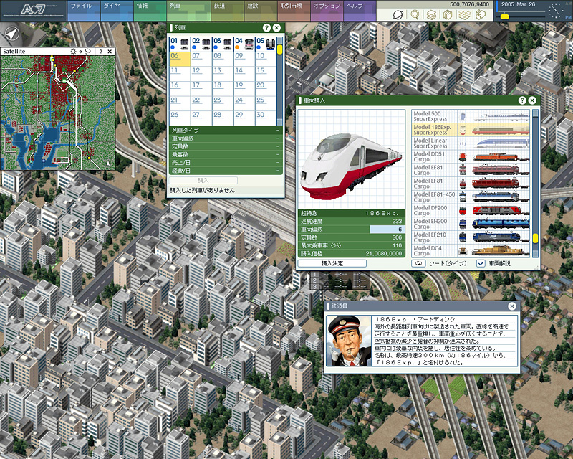Click the speech balloon icon in Satellite panel

pyautogui.click(x=87, y=52)
